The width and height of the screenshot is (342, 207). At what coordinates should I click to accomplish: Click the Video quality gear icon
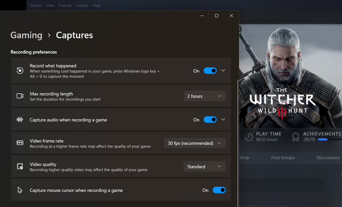tap(20, 166)
